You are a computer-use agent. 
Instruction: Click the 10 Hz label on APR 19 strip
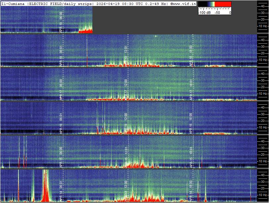coord(263,26)
